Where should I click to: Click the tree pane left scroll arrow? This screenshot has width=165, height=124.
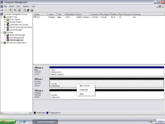coord(2,113)
